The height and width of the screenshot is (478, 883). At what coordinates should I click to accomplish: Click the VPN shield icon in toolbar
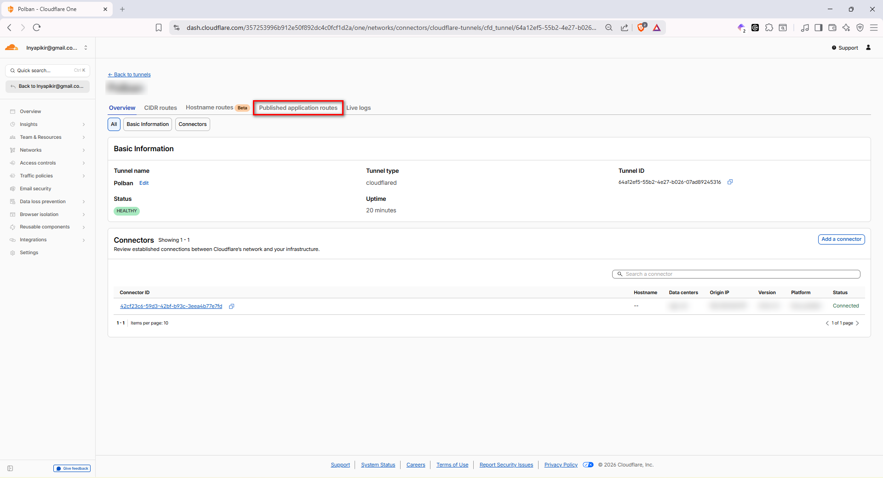coord(860,28)
